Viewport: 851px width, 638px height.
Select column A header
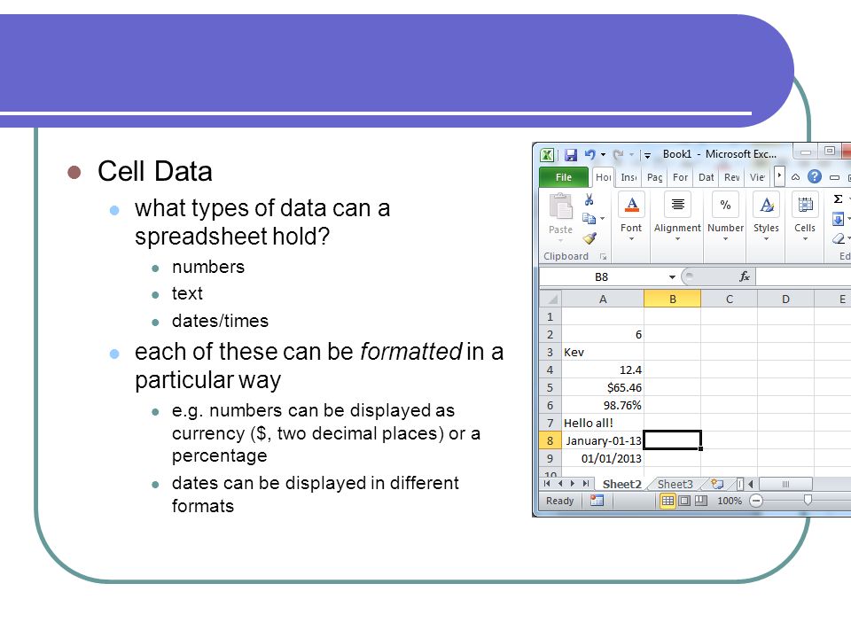tap(603, 299)
